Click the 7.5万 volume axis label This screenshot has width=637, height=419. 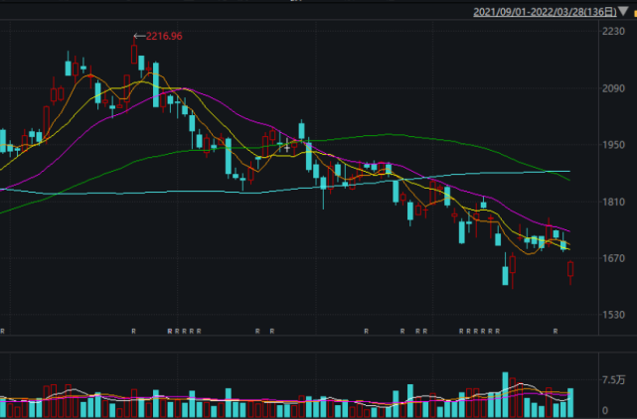point(614,380)
